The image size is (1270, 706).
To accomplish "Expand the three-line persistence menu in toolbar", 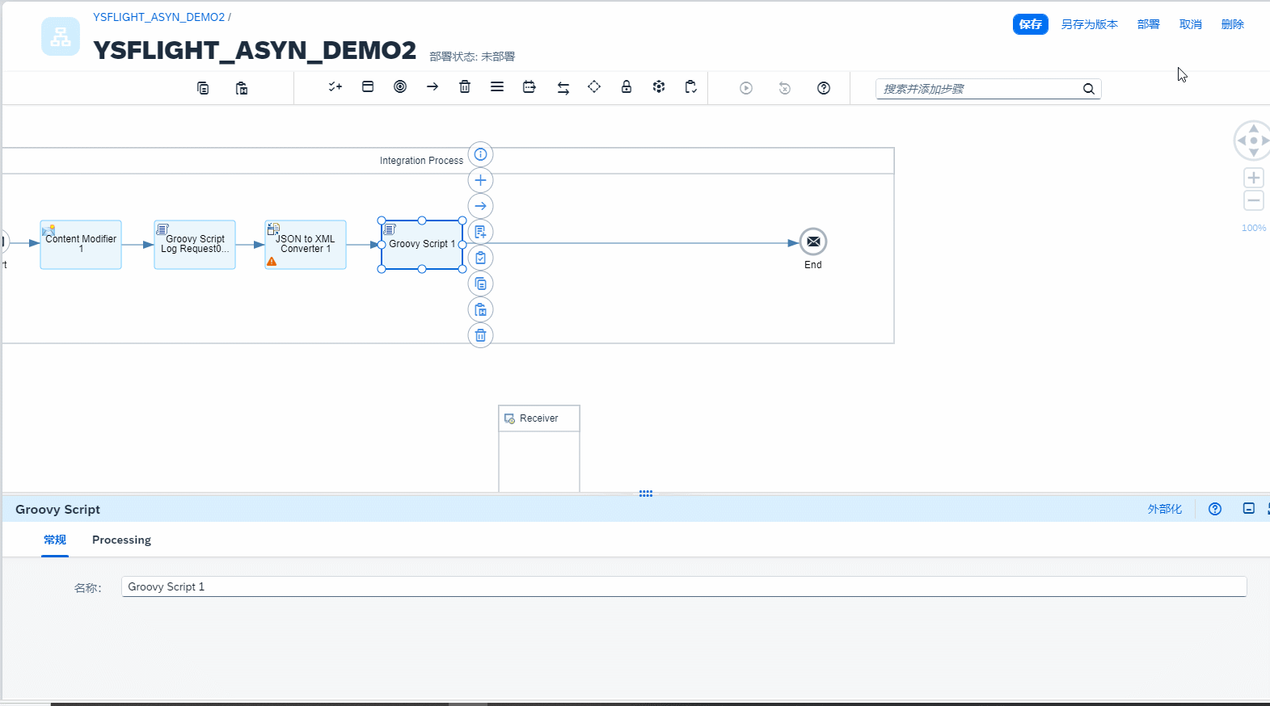I will 497,87.
